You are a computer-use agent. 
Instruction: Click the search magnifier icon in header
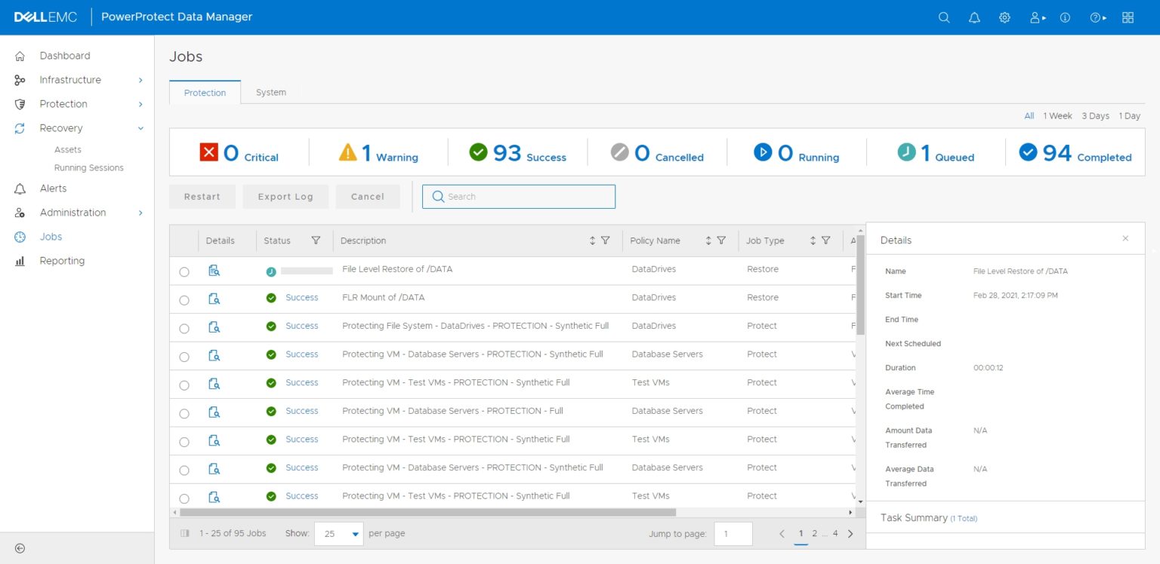click(944, 17)
